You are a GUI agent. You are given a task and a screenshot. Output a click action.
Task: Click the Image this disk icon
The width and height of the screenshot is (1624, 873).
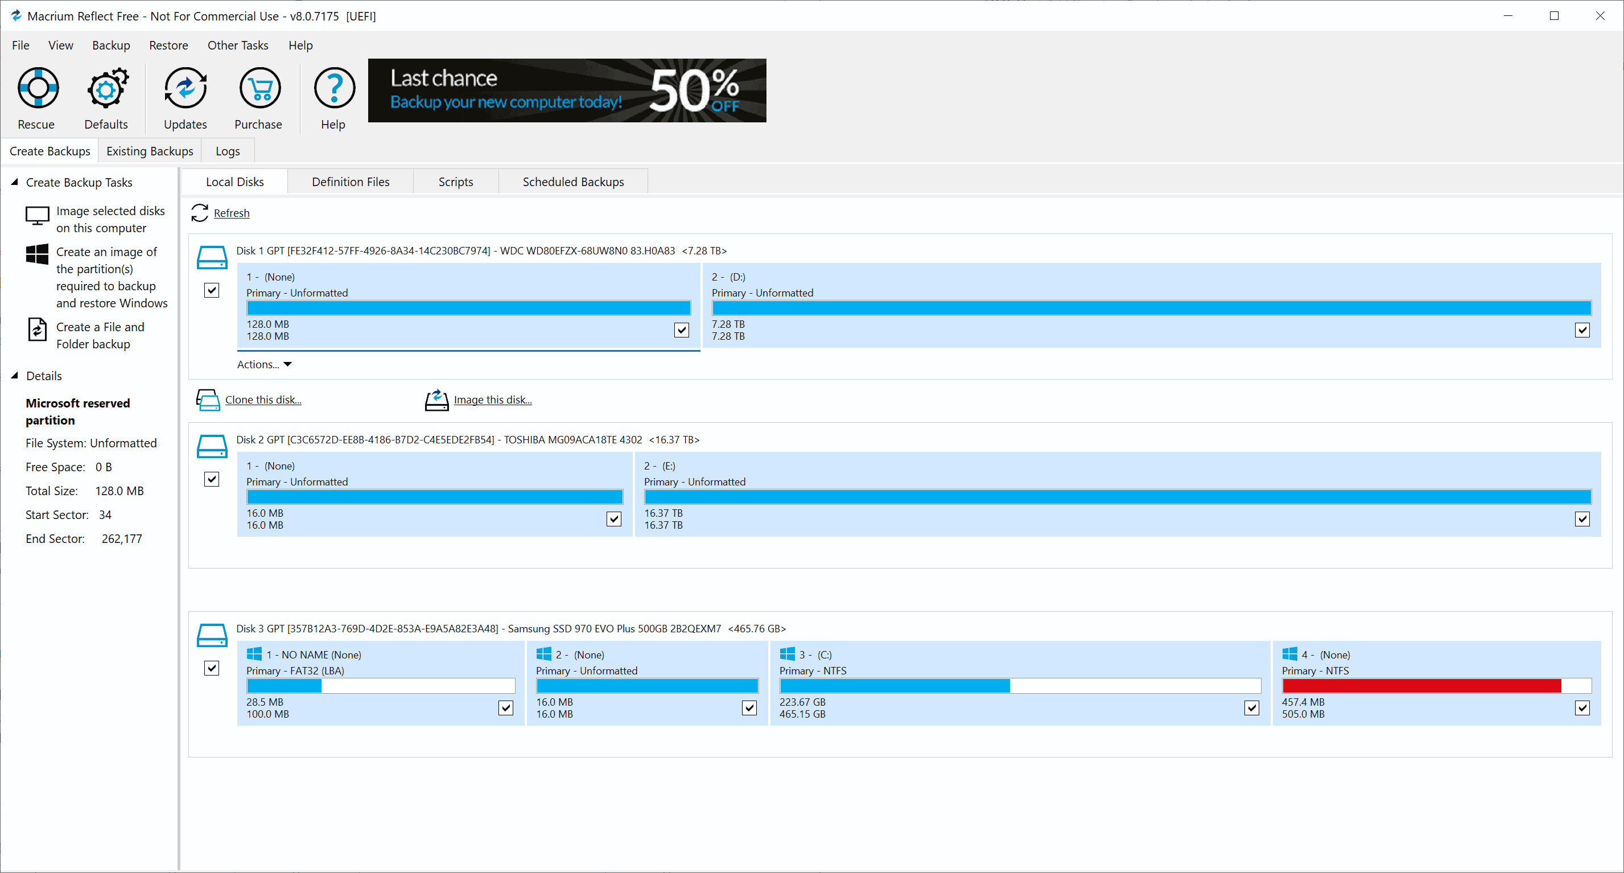435,399
